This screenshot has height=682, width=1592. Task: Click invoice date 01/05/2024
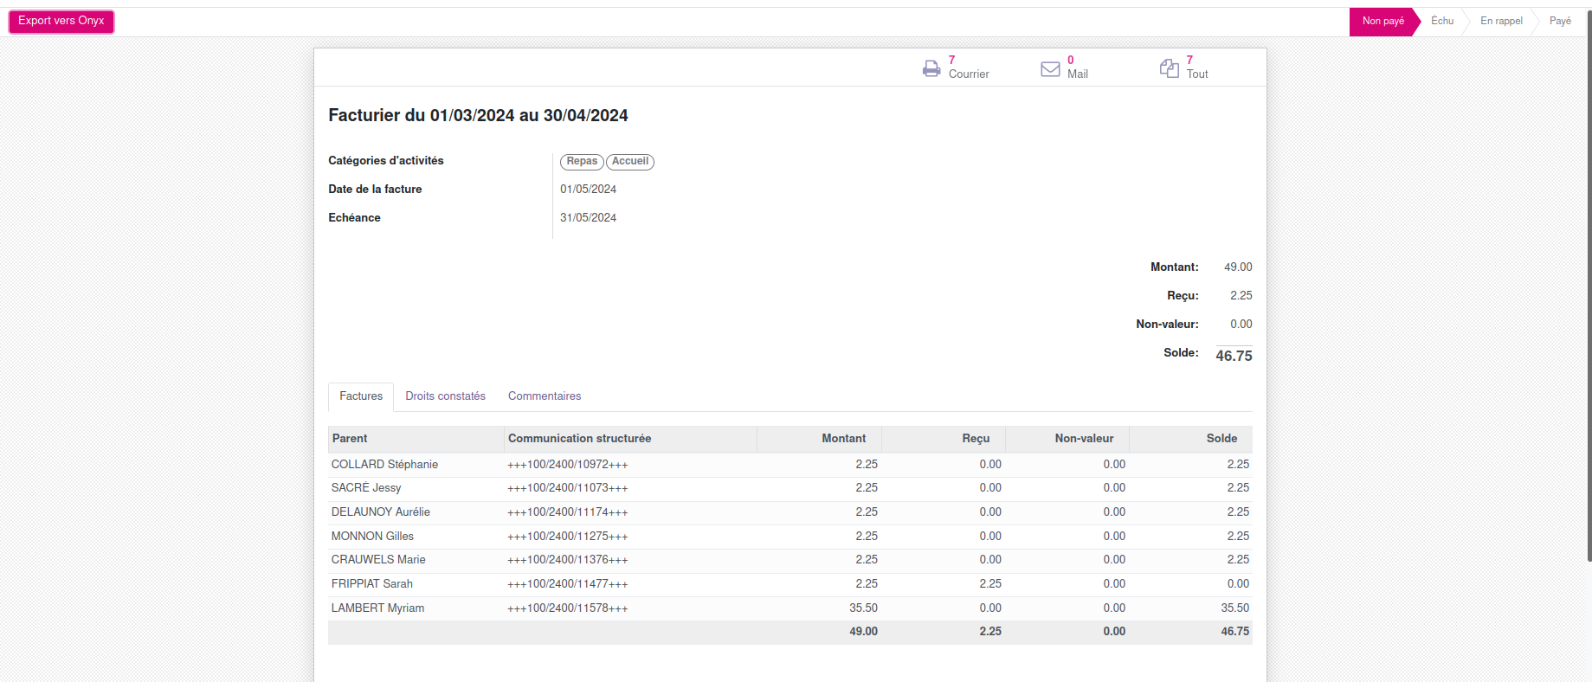[x=589, y=190]
